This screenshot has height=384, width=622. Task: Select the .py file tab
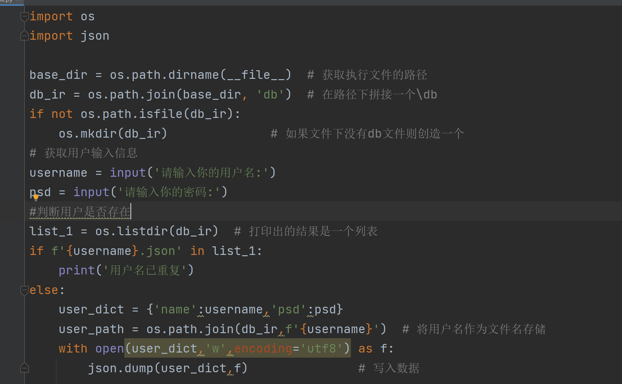click(x=6, y=1)
